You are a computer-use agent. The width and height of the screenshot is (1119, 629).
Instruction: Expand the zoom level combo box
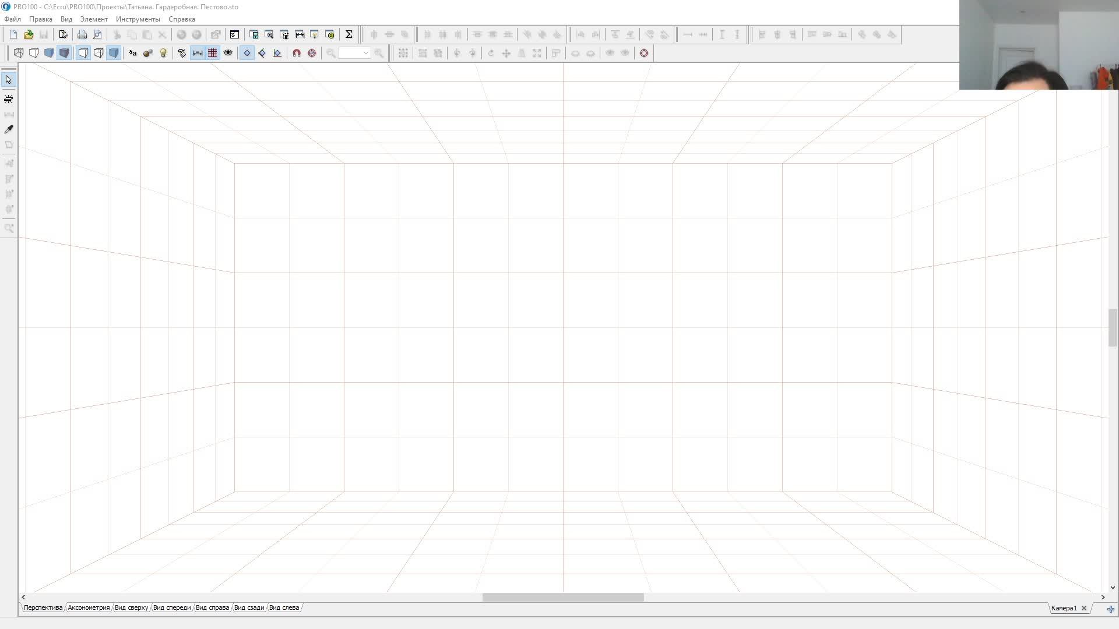(365, 53)
